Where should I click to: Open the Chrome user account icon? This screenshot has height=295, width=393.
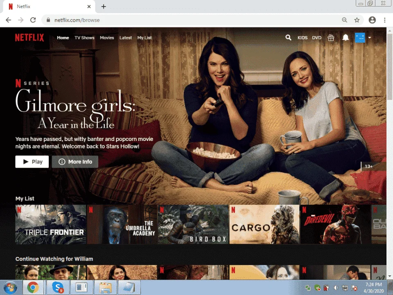click(x=372, y=20)
